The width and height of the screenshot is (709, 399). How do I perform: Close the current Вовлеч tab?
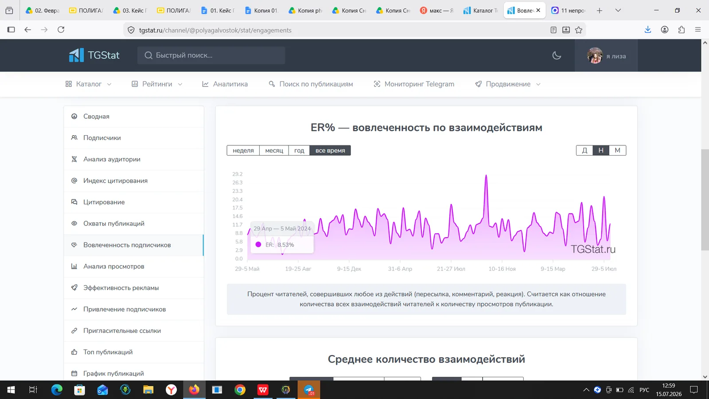point(538,10)
